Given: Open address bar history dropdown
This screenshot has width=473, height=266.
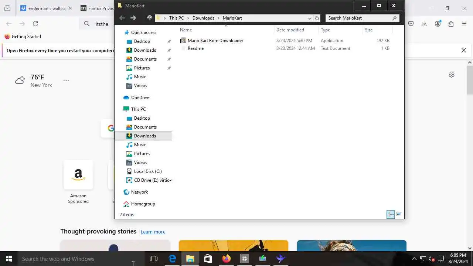Looking at the screenshot, I should point(310,18).
